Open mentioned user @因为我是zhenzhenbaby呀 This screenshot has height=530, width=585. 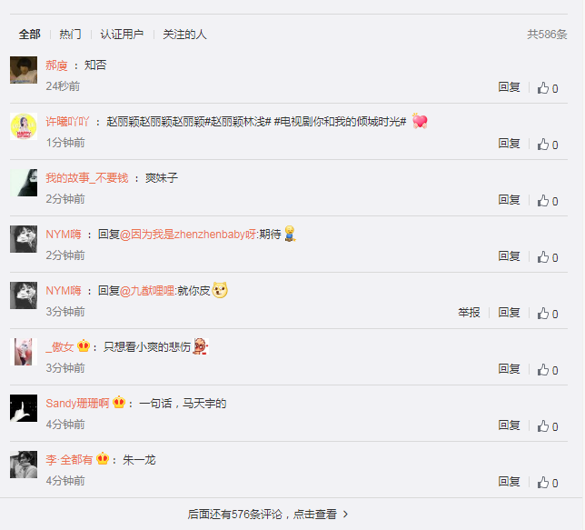click(188, 235)
